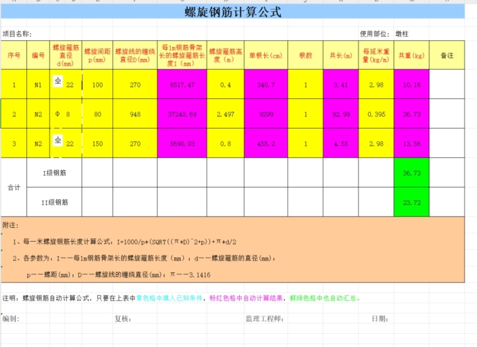Click the green II级钢筋 total 23.72
Image resolution: width=477 pixels, height=347 pixels.
411,202
